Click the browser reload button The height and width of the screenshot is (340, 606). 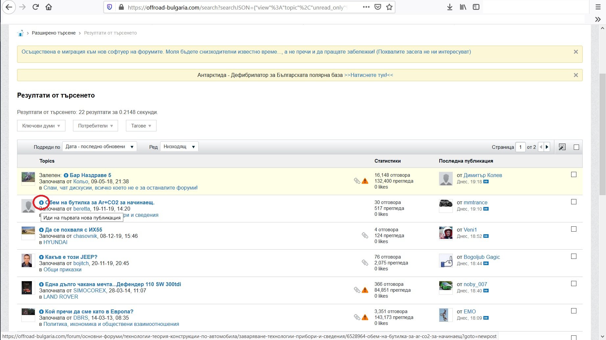coord(36,7)
